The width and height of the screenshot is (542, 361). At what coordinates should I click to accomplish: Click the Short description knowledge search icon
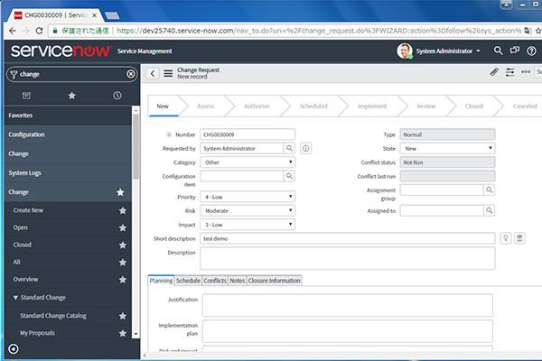point(519,238)
